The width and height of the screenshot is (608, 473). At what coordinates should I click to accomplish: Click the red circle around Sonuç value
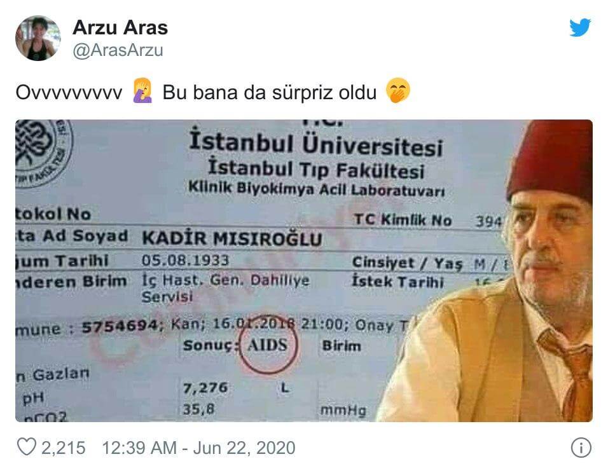(269, 345)
